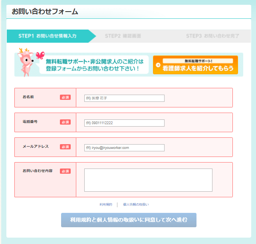The height and width of the screenshot is (244, 256).
Task: Click the 必須 badge beside メールアドレス
Action: pos(65,147)
